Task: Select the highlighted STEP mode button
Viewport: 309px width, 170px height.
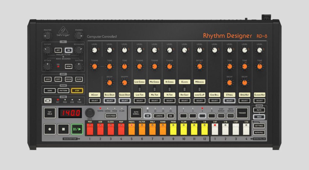Action: coord(77,91)
